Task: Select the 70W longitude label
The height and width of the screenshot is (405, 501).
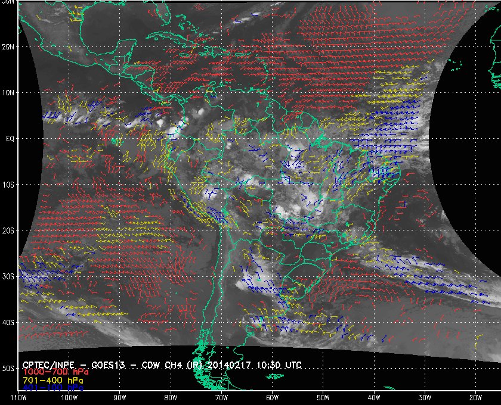Action: [221, 398]
